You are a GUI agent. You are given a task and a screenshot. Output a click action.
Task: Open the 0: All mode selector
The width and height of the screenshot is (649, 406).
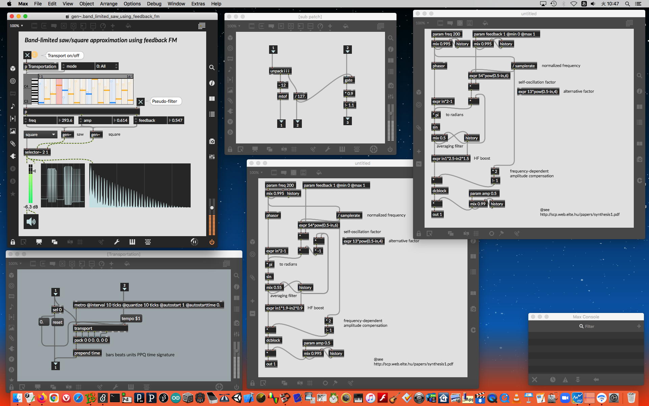(x=107, y=66)
